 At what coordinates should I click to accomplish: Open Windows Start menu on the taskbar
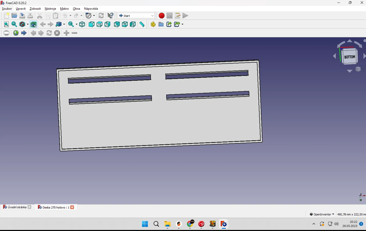click(145, 224)
